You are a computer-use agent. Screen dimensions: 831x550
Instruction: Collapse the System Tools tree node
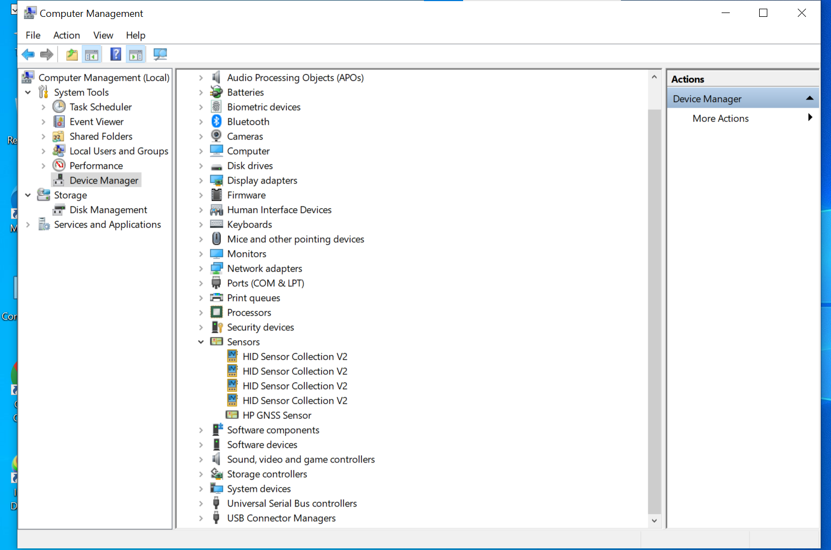point(28,92)
